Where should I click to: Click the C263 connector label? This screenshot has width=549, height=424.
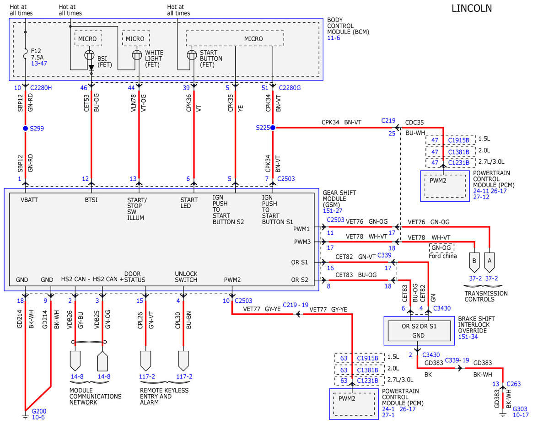point(513,384)
